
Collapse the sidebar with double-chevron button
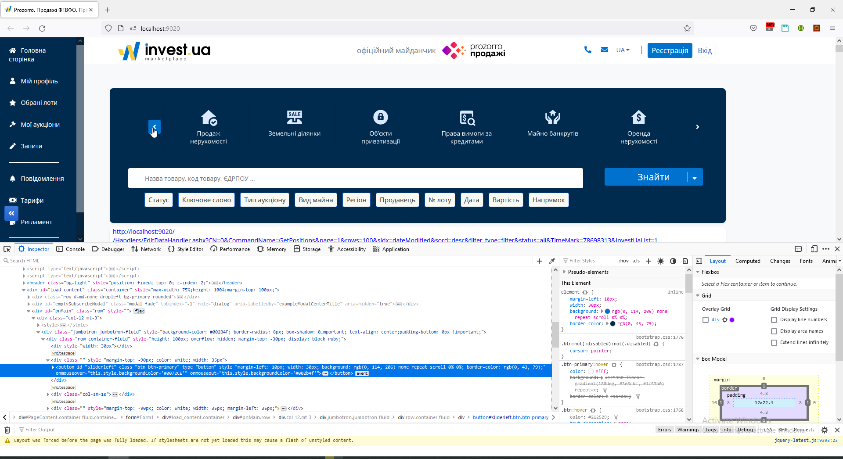pos(11,213)
